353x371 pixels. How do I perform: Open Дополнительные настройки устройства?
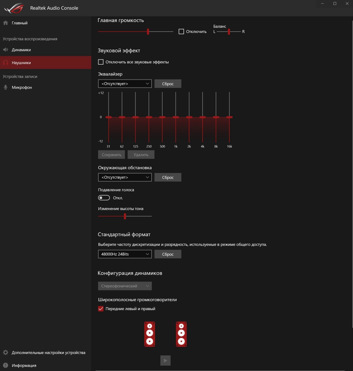tap(46, 352)
